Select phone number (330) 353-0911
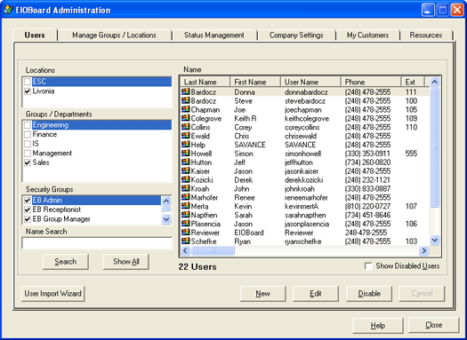This screenshot has width=467, height=340. click(367, 154)
